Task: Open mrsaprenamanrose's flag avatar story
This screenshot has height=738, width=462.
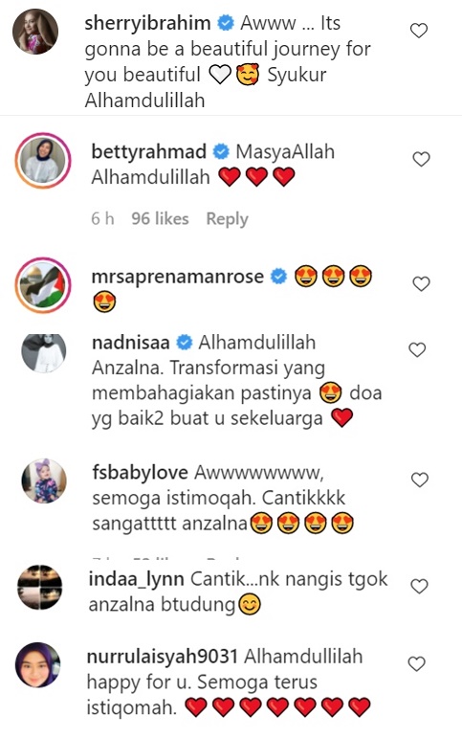Action: [43, 285]
